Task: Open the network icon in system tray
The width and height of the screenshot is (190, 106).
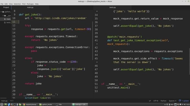Action: (183, 105)
